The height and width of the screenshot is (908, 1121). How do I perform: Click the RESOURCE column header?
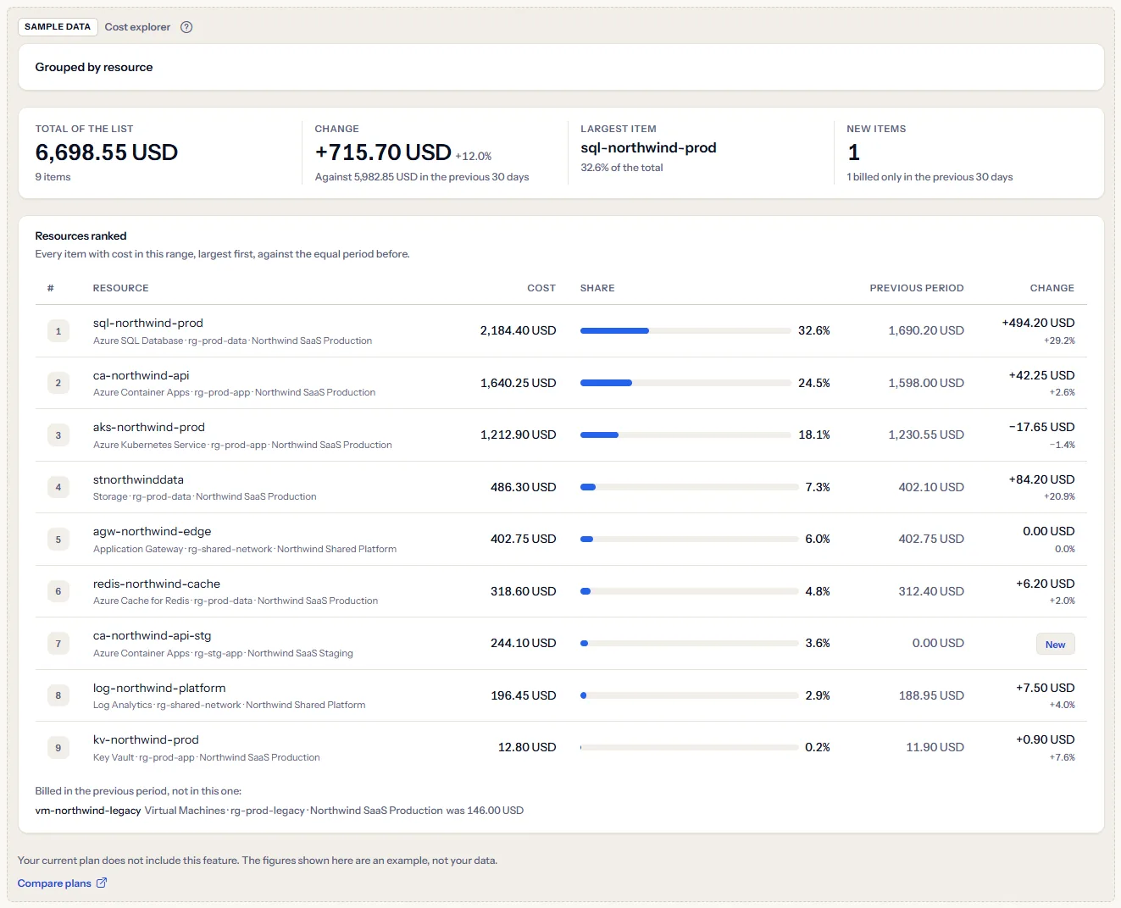coord(120,288)
